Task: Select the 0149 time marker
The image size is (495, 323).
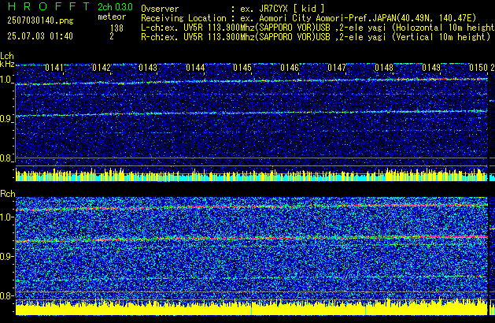Action: 431,68
